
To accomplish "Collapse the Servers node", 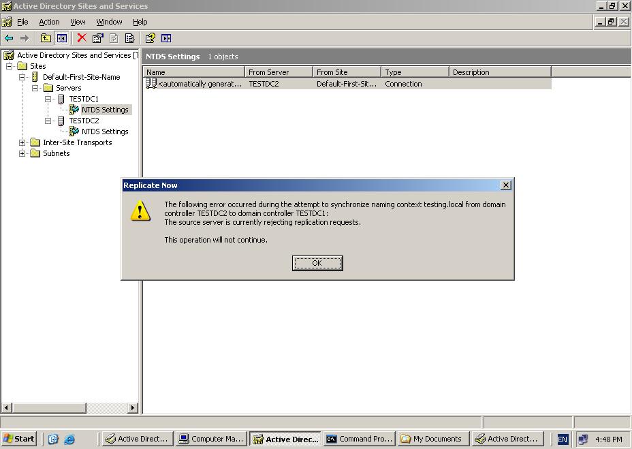I will click(x=35, y=88).
